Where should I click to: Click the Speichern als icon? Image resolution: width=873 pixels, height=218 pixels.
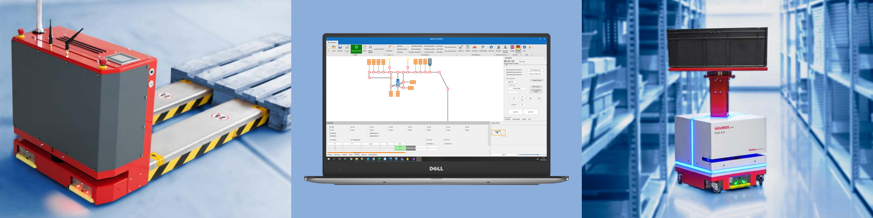coord(347,47)
